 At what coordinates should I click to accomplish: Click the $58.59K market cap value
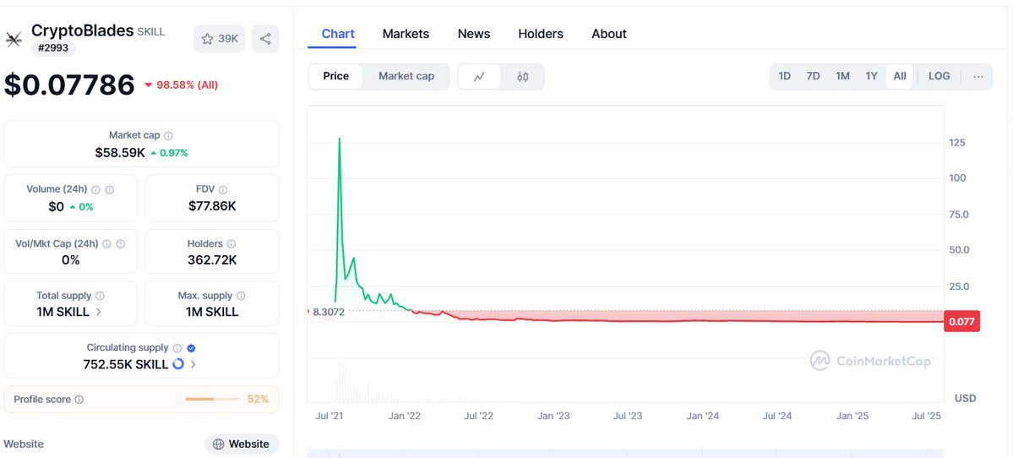pyautogui.click(x=120, y=153)
